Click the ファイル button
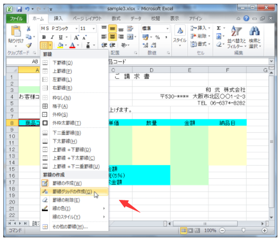279x239 pixels. click(16, 19)
